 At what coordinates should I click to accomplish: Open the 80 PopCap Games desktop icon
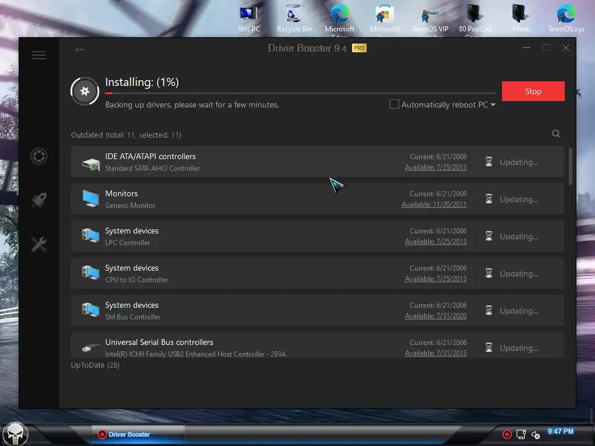click(475, 20)
